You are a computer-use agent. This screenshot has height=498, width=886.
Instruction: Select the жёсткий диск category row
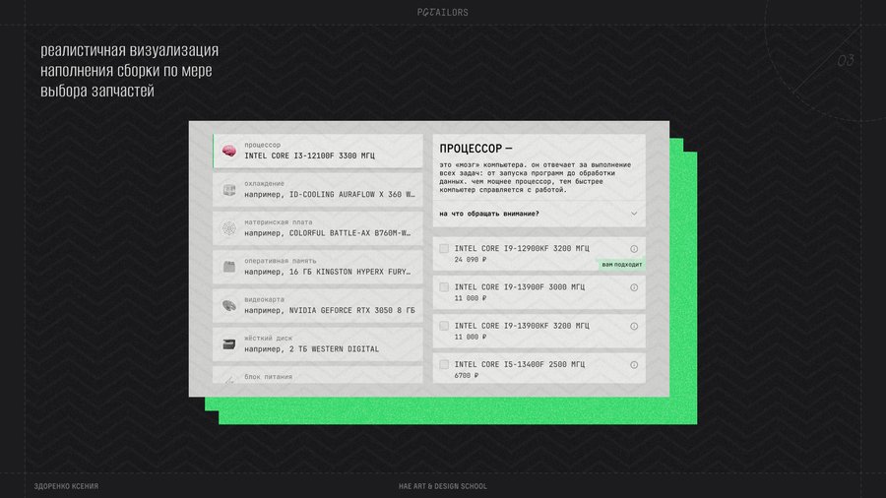(x=318, y=344)
